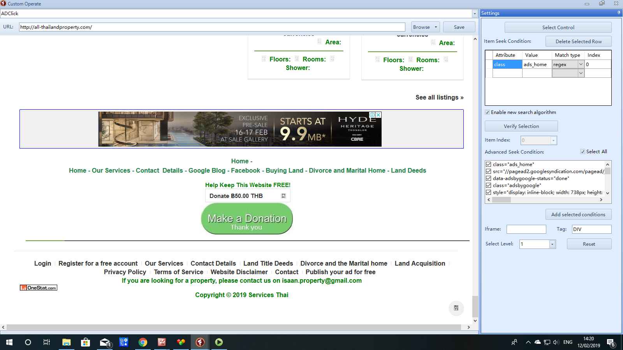The image size is (623, 350).
Task: Open the ADClick operation dropdown
Action: coord(474,14)
